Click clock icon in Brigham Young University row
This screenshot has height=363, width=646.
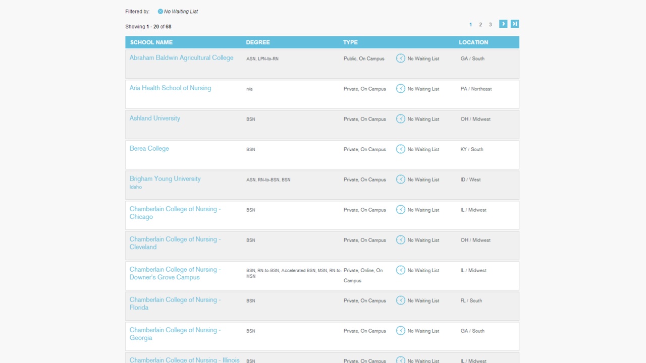[401, 179]
